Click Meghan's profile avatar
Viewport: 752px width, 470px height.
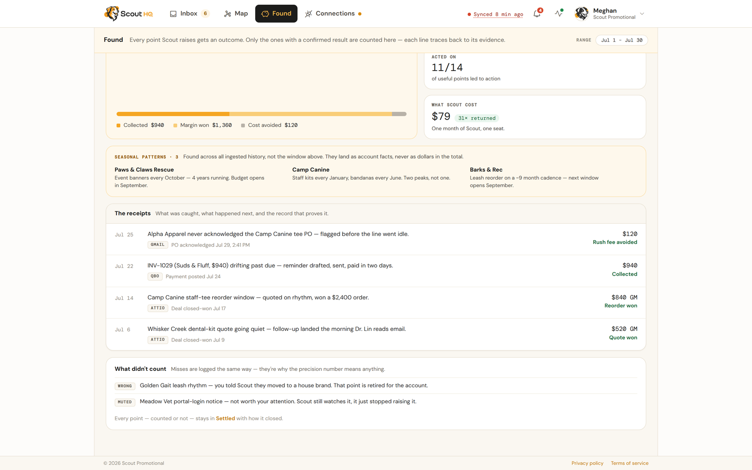(582, 14)
